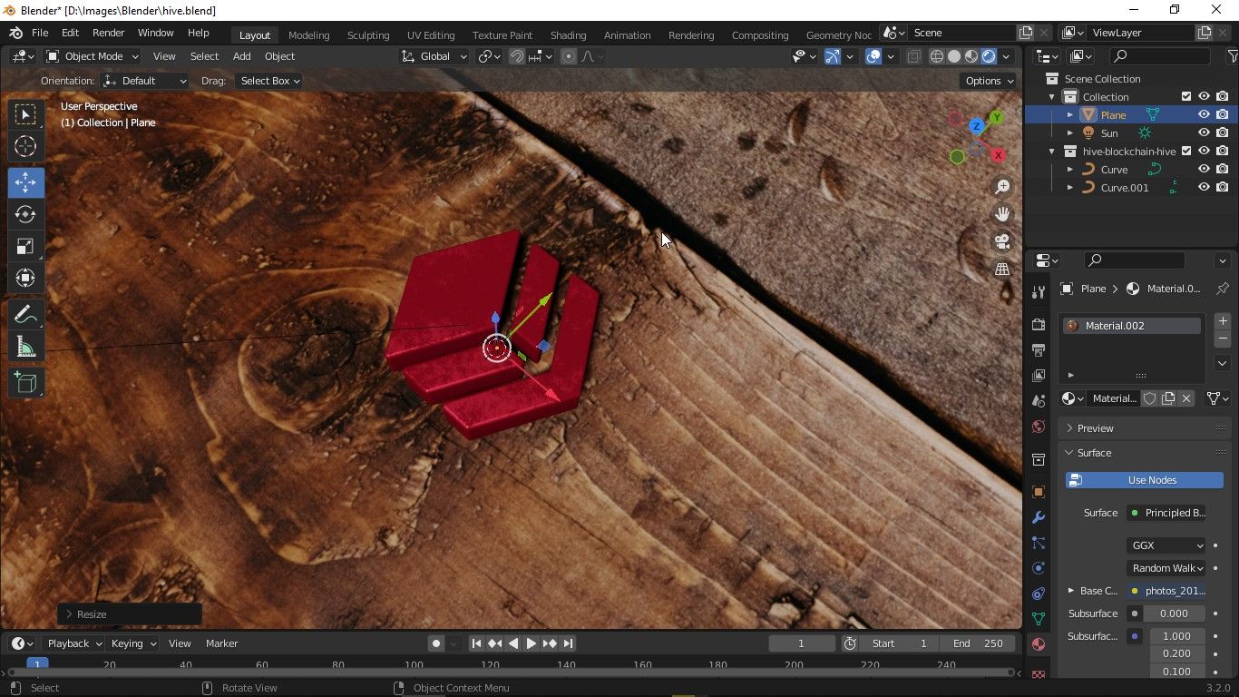Hide the Sun object in viewport
The image size is (1239, 697).
[x=1204, y=133]
